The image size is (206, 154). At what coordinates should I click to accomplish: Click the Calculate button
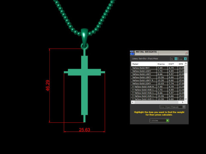pos(159,121)
